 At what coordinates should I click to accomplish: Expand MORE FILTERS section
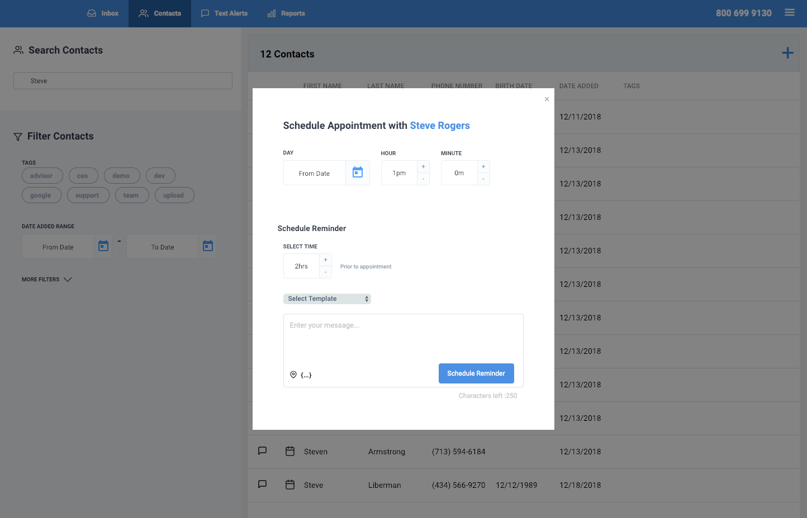[x=47, y=280]
